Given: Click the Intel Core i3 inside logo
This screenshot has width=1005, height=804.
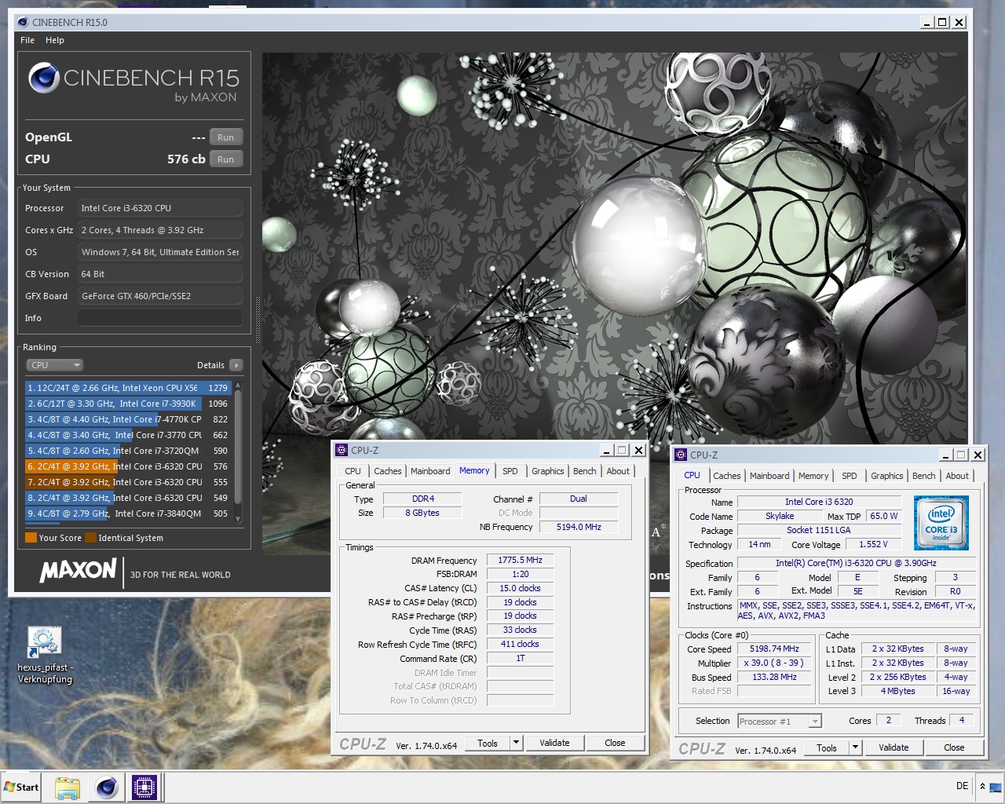Looking at the screenshot, I should click(941, 523).
